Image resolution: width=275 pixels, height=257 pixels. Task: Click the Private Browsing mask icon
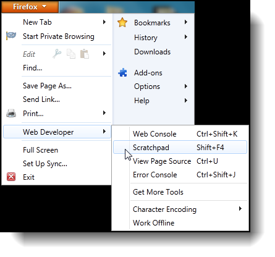[x=11, y=36]
